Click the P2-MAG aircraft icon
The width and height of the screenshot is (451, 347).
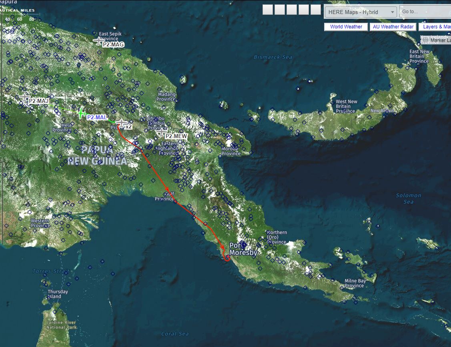tap(98, 40)
